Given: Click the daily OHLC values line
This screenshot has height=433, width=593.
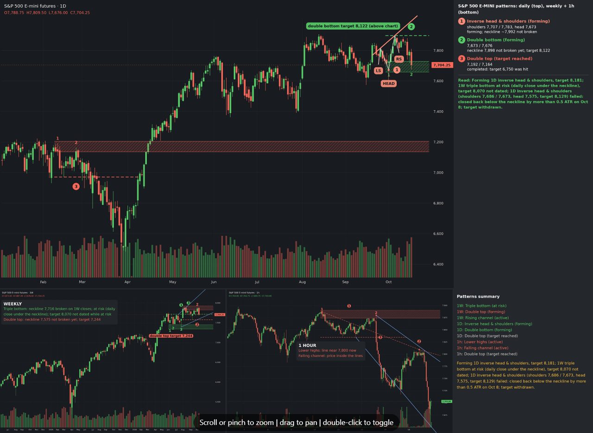Looking at the screenshot, I should 47,13.
